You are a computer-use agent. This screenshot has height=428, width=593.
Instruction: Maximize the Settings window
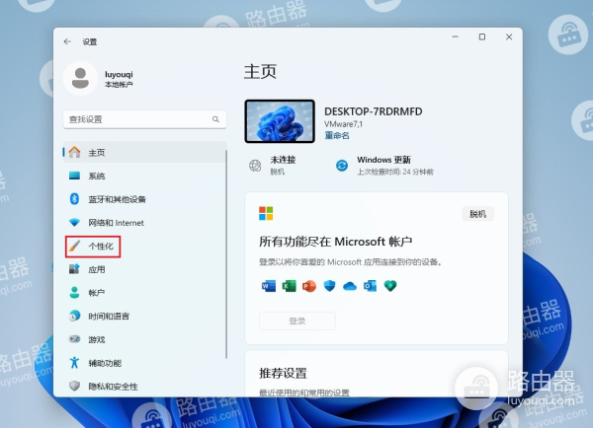(482, 37)
